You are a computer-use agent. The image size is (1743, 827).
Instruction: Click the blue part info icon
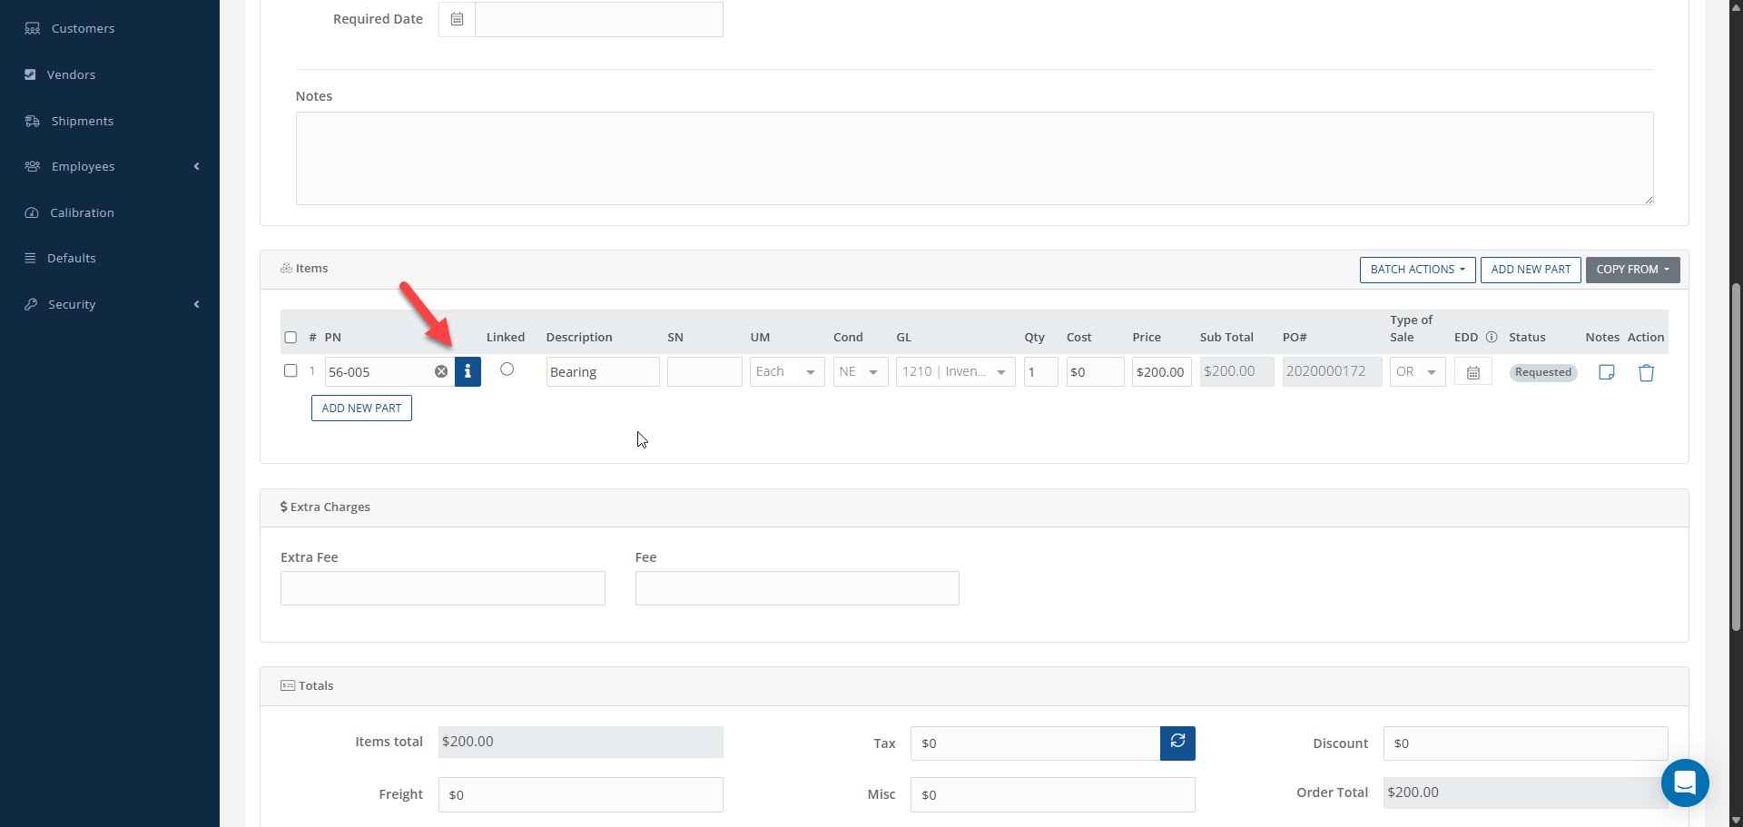click(x=468, y=371)
